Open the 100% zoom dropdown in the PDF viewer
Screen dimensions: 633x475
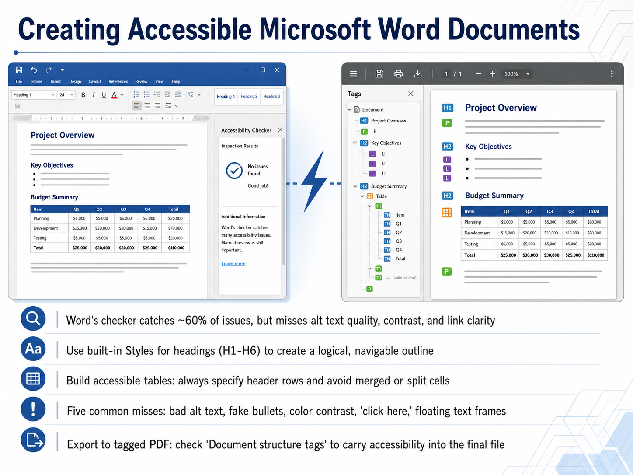pos(517,74)
